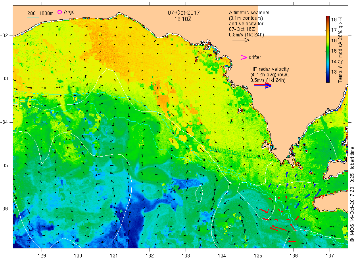
Task: Click the '0.5m/s (1kt 24h)' text under HF radar
Action: (268, 80)
